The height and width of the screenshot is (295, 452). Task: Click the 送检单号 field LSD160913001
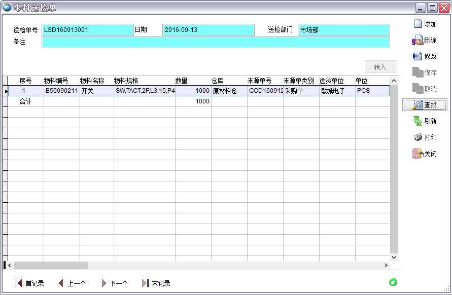coord(87,30)
